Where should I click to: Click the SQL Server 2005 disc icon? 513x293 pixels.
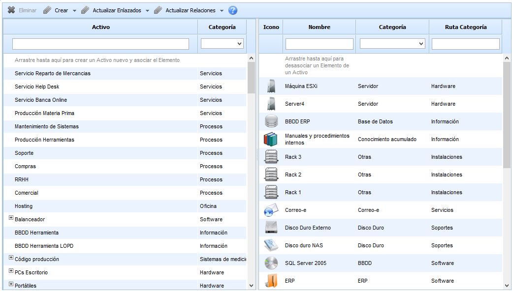[x=271, y=263]
